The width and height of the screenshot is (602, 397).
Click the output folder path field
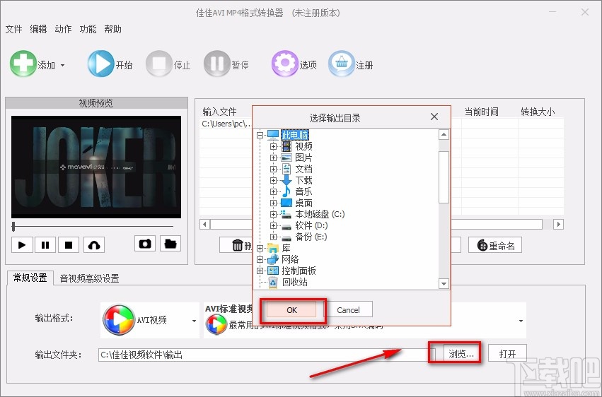[x=267, y=355]
